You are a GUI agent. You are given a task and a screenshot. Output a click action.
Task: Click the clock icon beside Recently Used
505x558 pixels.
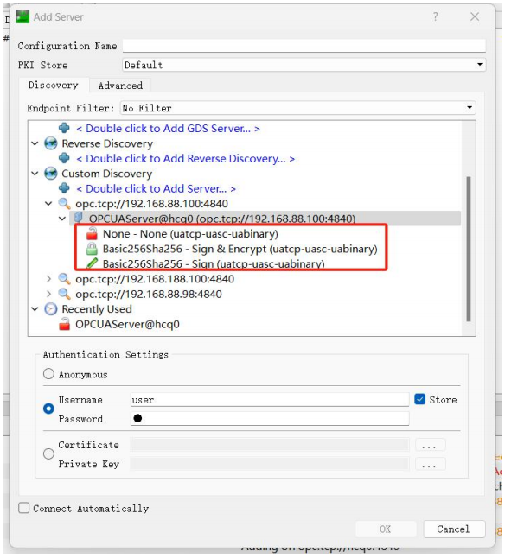pyautogui.click(x=50, y=309)
